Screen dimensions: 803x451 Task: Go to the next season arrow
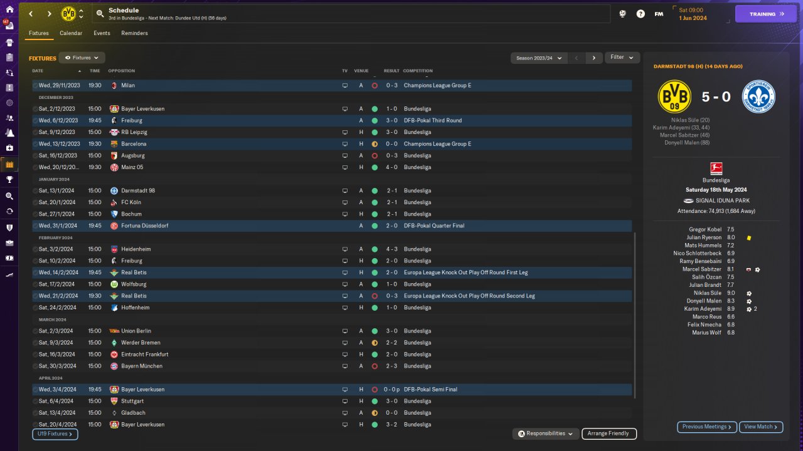click(594, 58)
